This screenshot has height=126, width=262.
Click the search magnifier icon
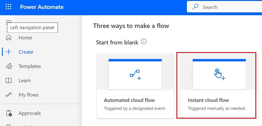click(195, 7)
